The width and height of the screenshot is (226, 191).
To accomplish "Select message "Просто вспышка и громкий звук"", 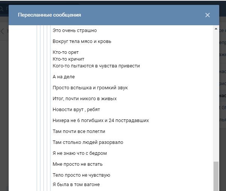I will pos(90,88).
